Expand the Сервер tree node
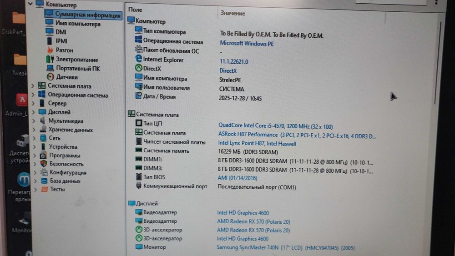The image size is (455, 256). 33,104
